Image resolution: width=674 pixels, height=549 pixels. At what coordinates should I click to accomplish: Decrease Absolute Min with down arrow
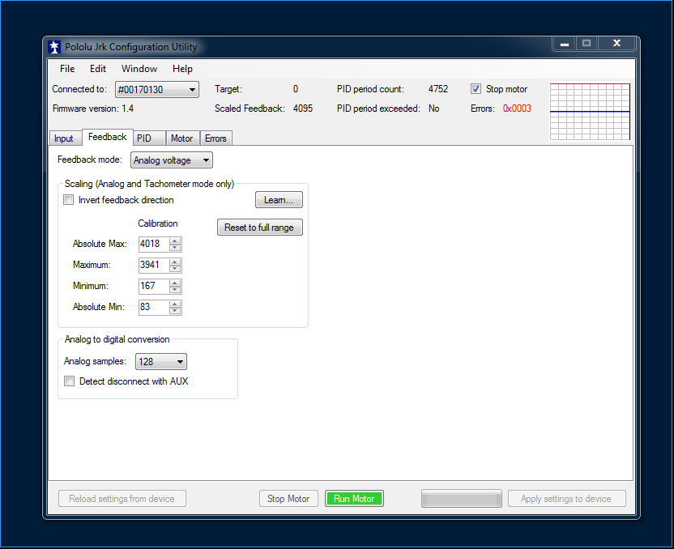pyautogui.click(x=175, y=311)
